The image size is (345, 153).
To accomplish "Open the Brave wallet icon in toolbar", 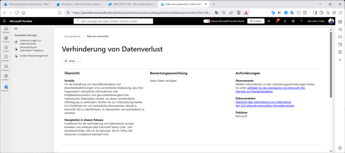I will coord(322,13).
